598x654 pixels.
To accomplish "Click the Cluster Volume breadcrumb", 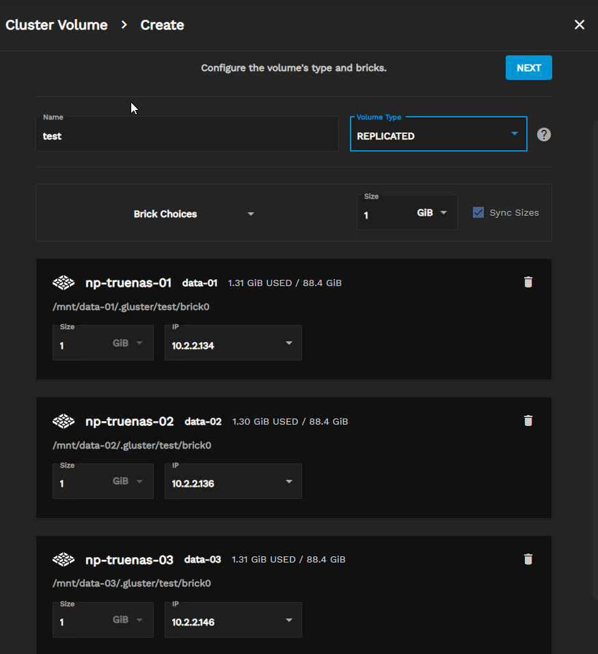I will 57,25.
